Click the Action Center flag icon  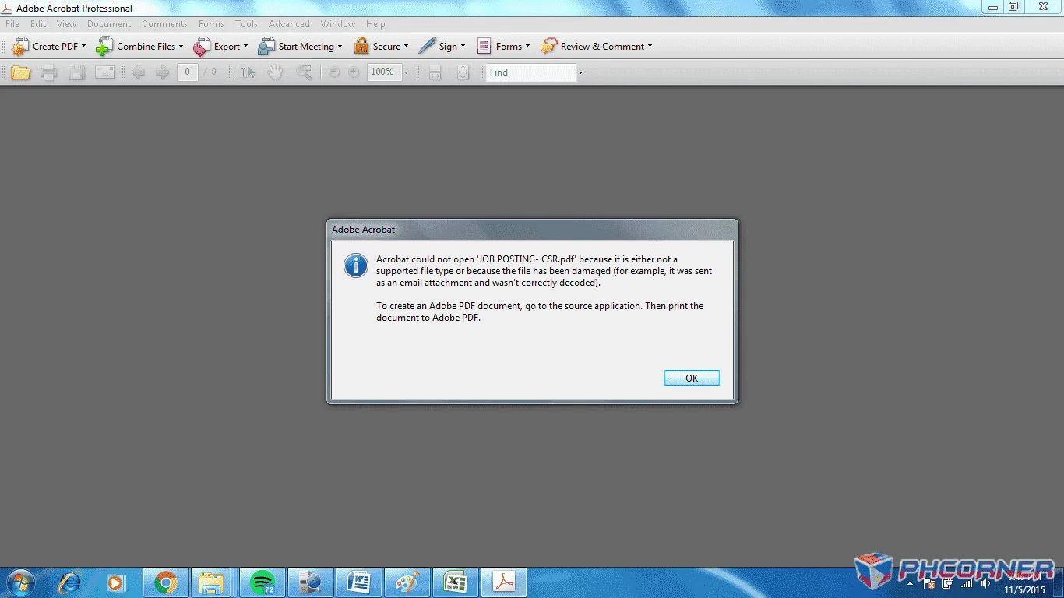929,582
